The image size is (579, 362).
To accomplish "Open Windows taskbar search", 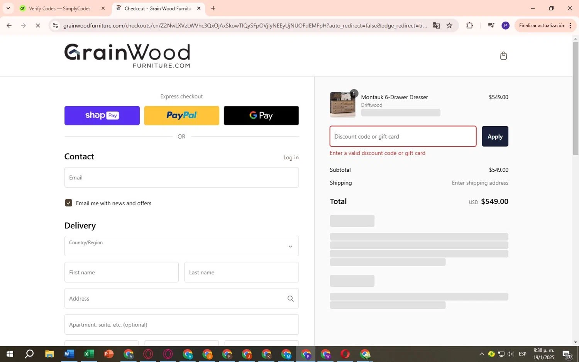I will pos(29,354).
